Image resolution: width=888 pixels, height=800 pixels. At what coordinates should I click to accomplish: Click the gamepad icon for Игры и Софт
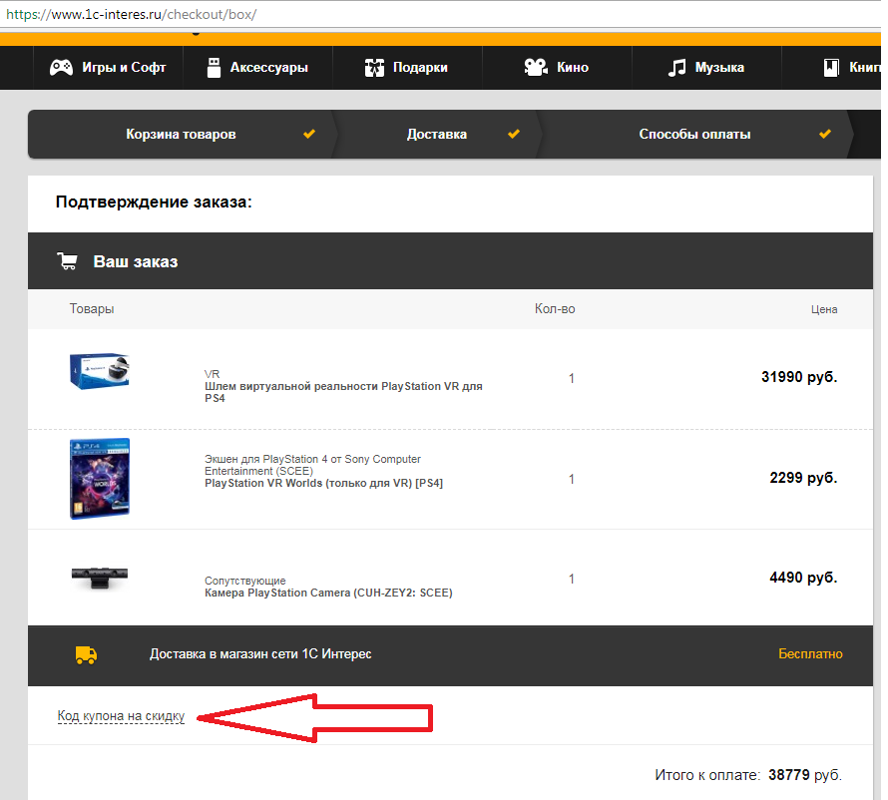pos(62,68)
